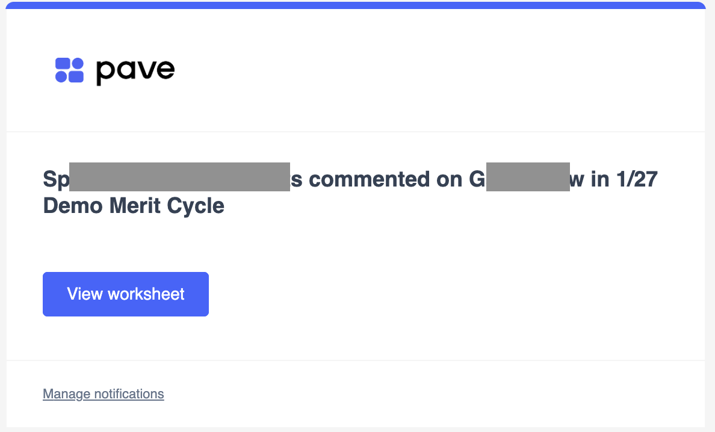Click the bottom-right rounded shape of Pave logo
The height and width of the screenshot is (432, 715).
coord(76,76)
